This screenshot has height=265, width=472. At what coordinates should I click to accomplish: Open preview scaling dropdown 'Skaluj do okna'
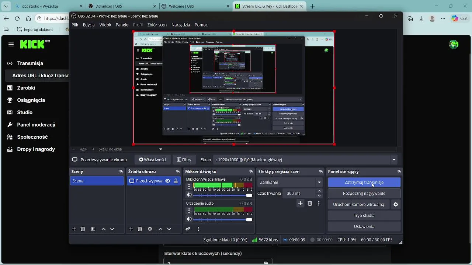coord(130,149)
